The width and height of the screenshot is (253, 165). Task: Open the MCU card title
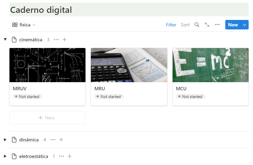[181, 89]
